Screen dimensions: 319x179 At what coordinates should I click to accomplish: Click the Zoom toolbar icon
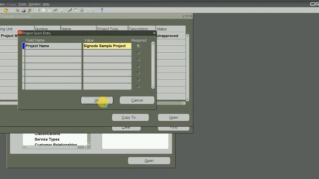(x=76, y=10)
